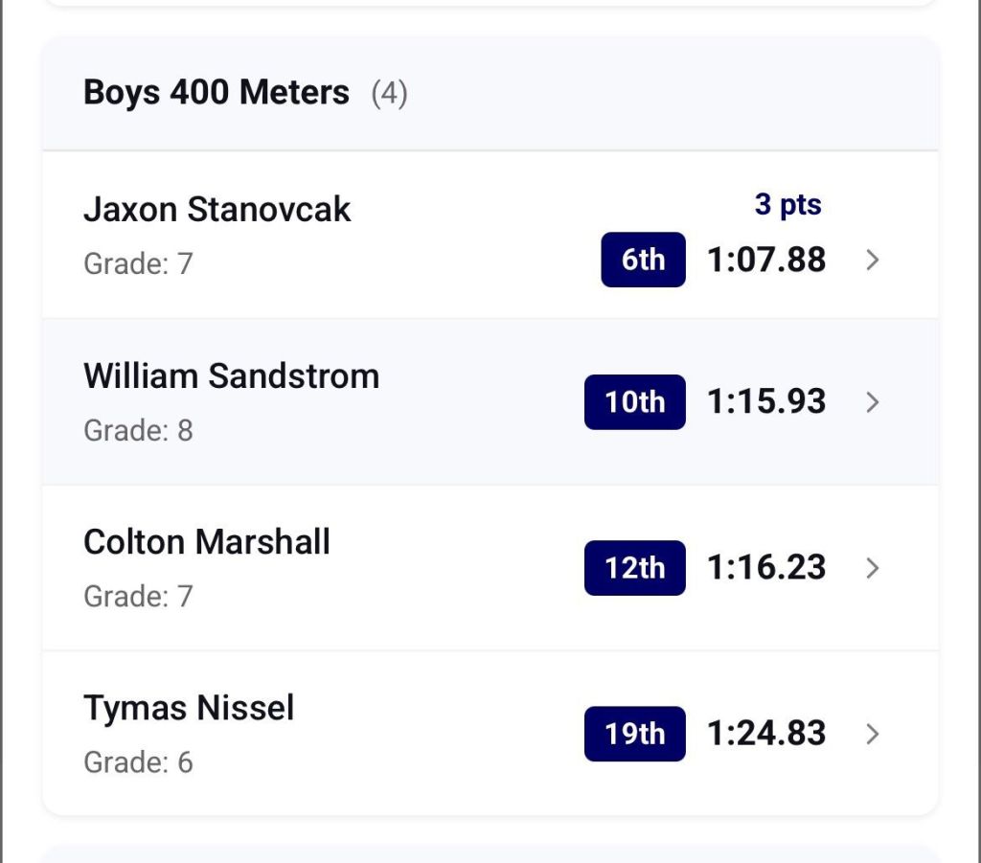Click the Grade: 8 label
Viewport: 981px width, 863px height.
pyautogui.click(x=138, y=430)
